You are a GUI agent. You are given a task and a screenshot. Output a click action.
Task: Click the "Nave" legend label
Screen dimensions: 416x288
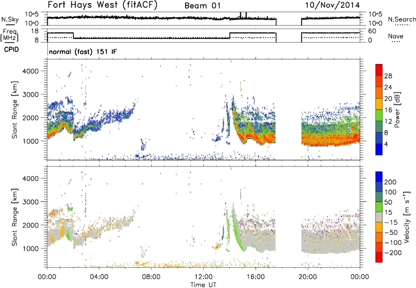tap(395, 36)
